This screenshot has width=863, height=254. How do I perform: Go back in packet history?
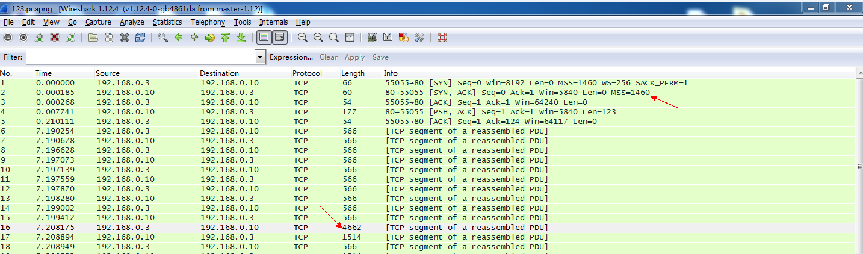(x=179, y=37)
